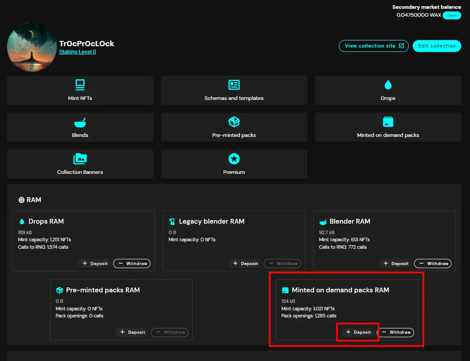Click the Drops RAM card title
Screen dimensions: 470x361
46,221
